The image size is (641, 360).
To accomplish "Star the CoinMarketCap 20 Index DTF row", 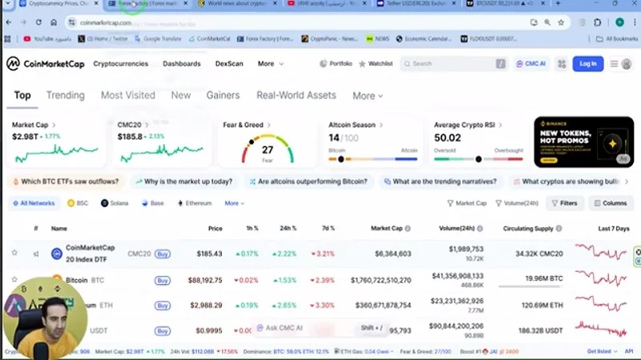I will point(14,254).
